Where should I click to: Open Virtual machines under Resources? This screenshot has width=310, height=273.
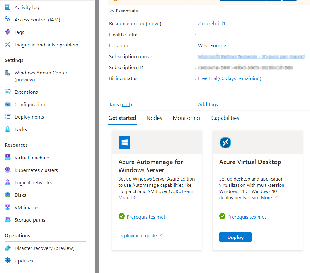tap(33, 158)
